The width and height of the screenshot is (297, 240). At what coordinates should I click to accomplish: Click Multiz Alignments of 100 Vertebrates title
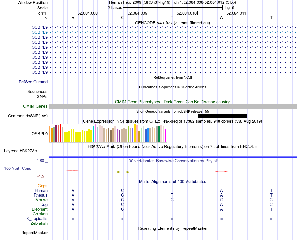[x=172, y=182]
